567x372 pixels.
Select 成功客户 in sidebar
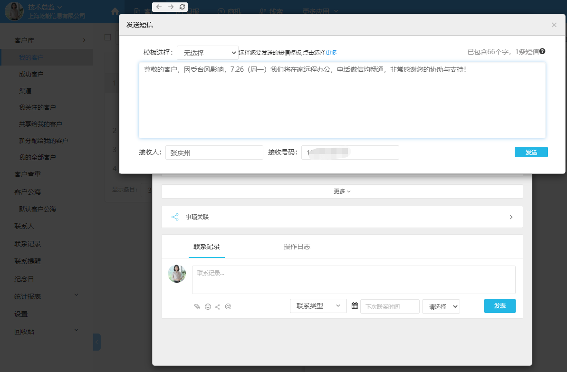[x=31, y=74]
